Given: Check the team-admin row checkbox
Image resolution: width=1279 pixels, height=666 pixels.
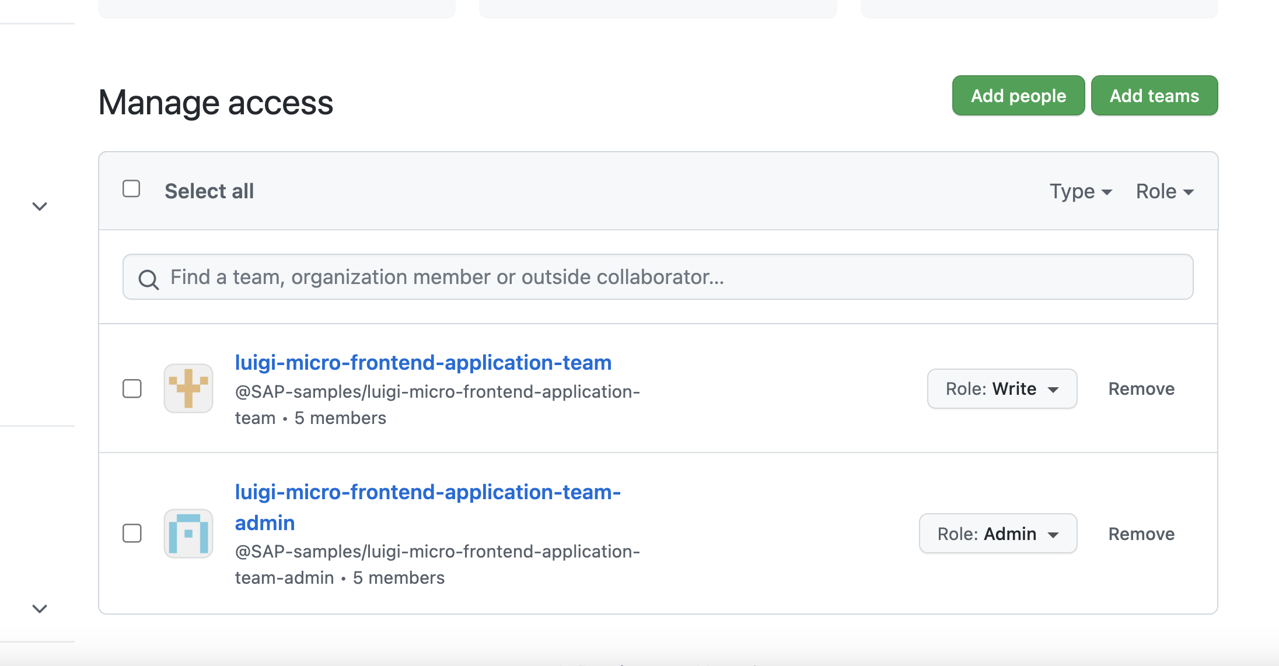Looking at the screenshot, I should point(132,533).
